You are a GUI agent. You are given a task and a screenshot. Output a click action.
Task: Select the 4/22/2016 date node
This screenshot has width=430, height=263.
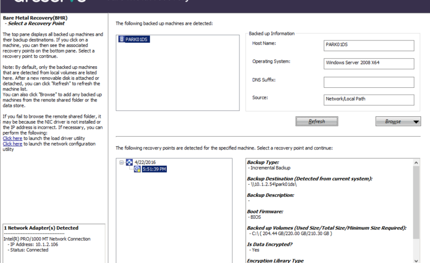[145, 163]
